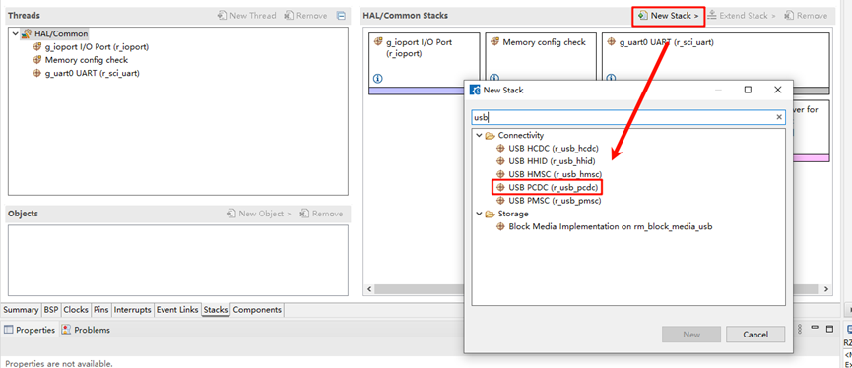Viewport: 852px width, 368px height.
Task: Collapse the HAL/Common tree node
Action: pyautogui.click(x=15, y=33)
